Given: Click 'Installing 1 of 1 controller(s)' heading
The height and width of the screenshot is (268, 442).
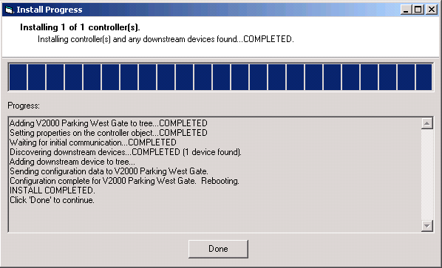Looking at the screenshot, I should tap(80, 27).
